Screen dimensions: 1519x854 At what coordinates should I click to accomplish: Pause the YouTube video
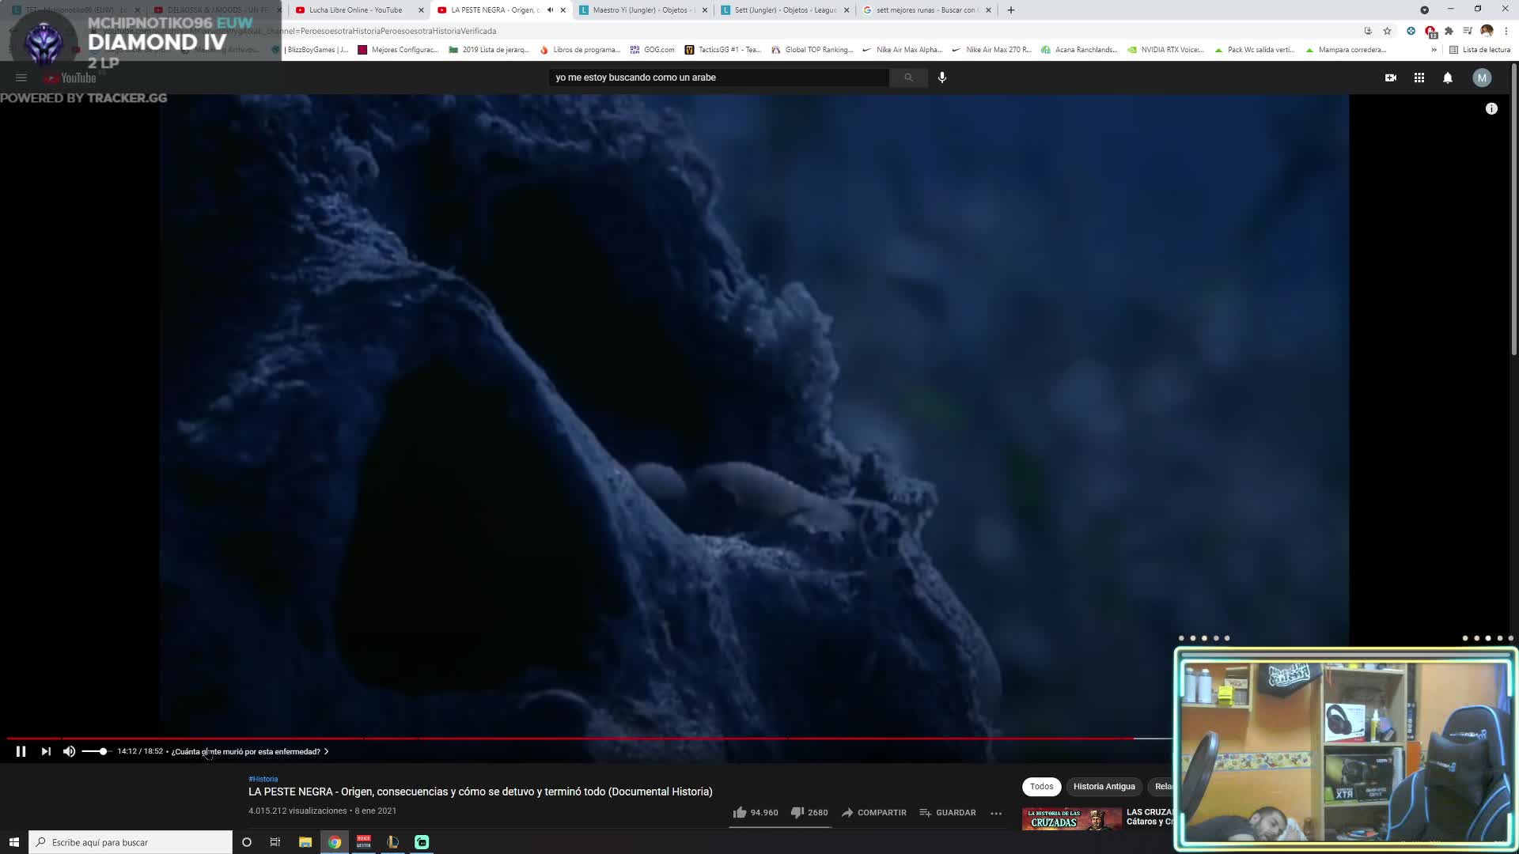coord(21,751)
